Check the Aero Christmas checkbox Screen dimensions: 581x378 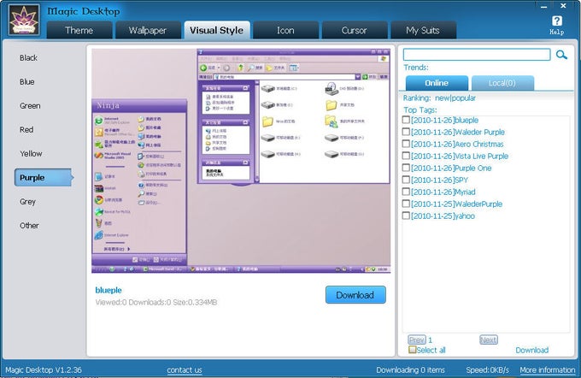pos(406,144)
